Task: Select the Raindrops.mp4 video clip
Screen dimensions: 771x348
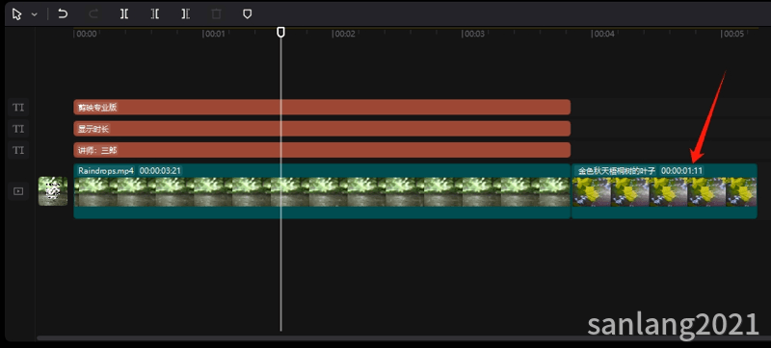Action: coord(322,191)
